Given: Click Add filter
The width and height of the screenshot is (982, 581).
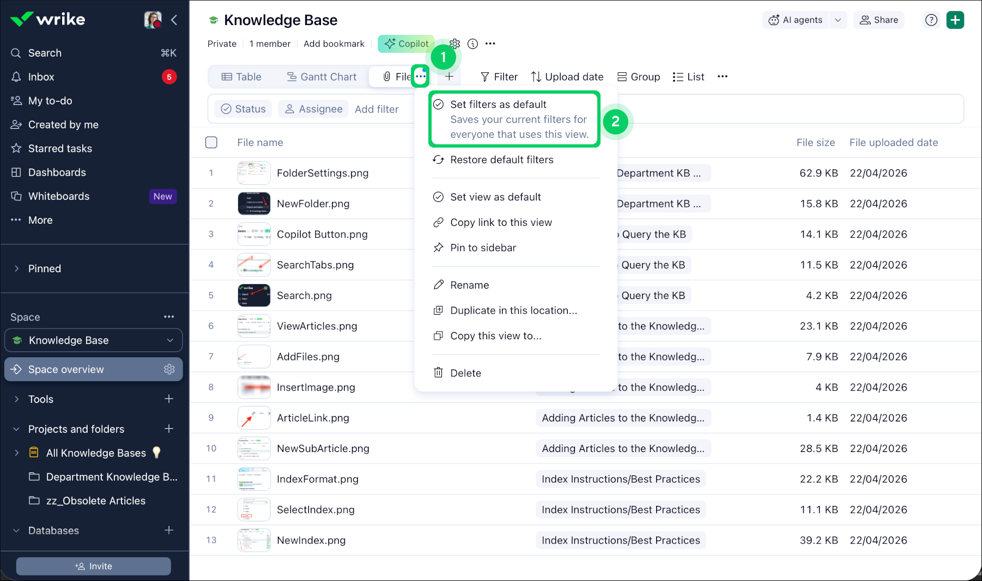Looking at the screenshot, I should click(x=377, y=109).
